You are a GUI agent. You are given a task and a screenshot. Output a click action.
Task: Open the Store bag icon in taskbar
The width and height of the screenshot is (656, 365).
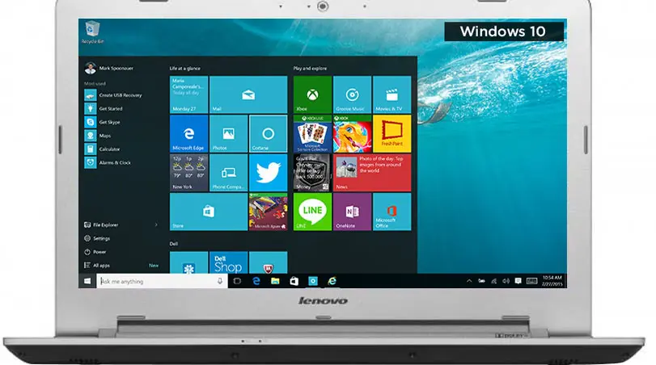pyautogui.click(x=294, y=281)
